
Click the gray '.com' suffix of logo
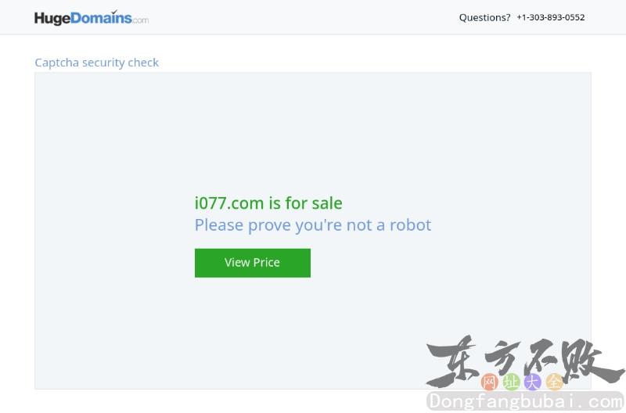(140, 20)
